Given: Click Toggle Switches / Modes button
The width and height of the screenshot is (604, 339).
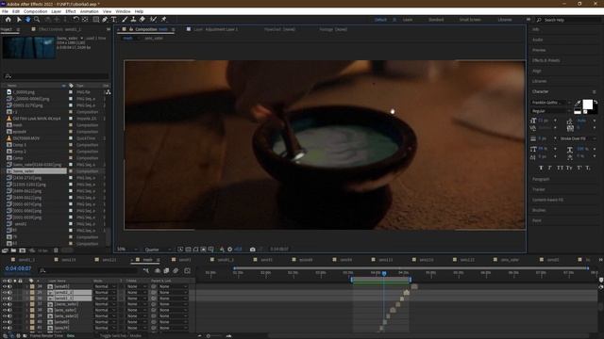Looking at the screenshot, I should (121, 336).
